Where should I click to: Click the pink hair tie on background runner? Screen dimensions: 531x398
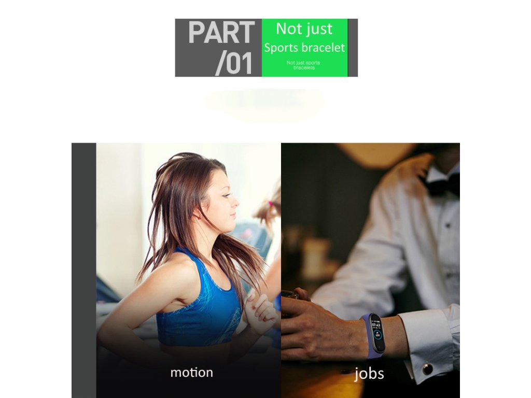270,204
